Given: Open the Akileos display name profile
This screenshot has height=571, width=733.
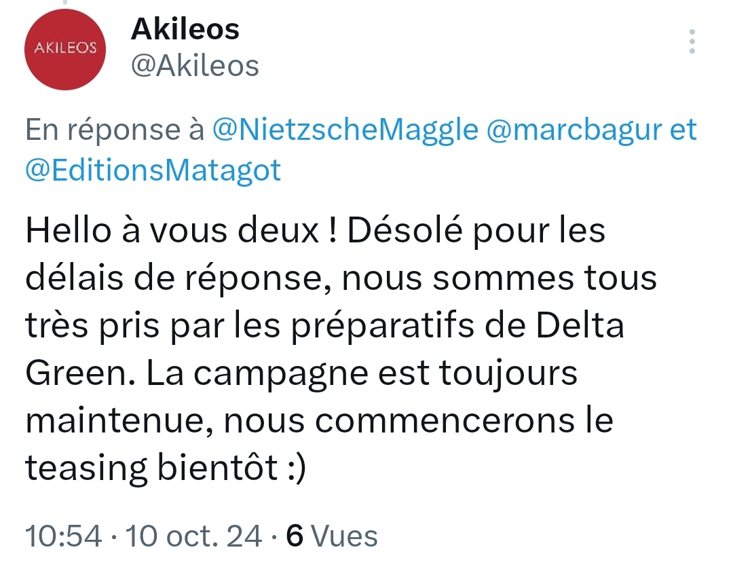Looking at the screenshot, I should (185, 29).
